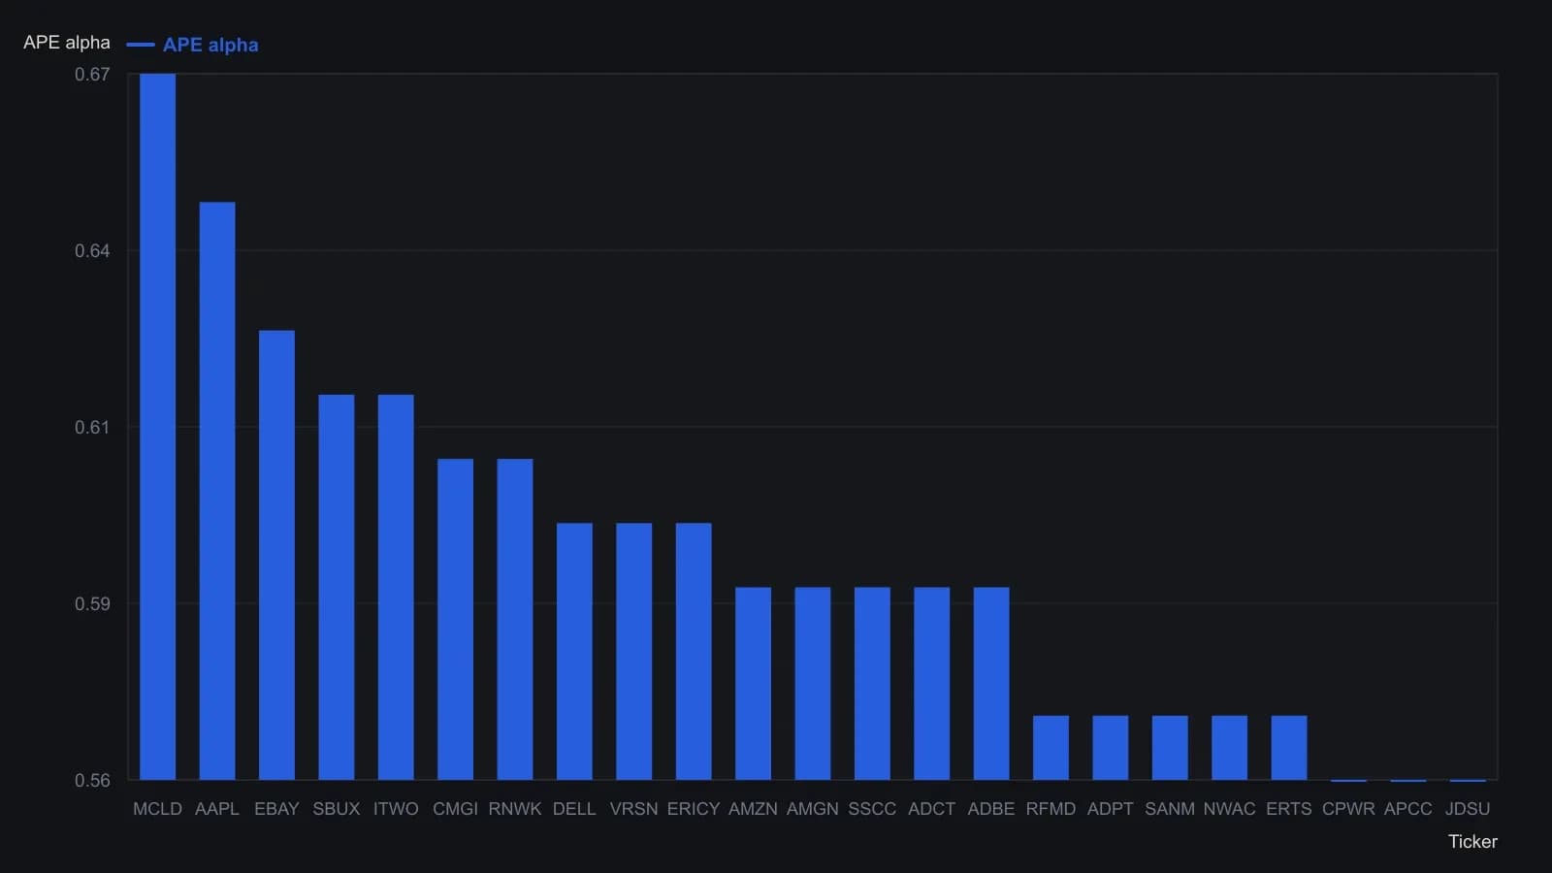Click the ERICY bar
The width and height of the screenshot is (1552, 873).
694,651
